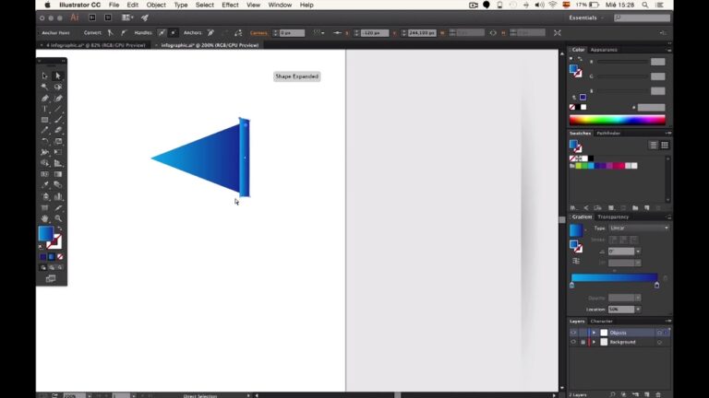Select the Rotate tool

44,141
